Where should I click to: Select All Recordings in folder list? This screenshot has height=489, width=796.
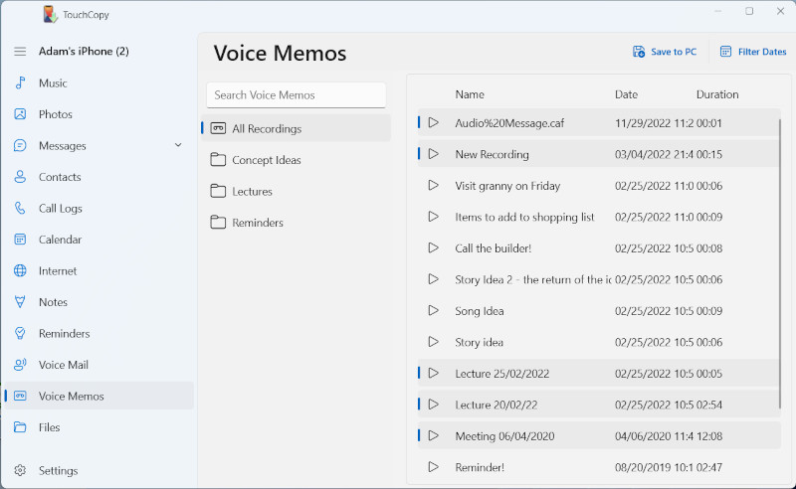266,129
